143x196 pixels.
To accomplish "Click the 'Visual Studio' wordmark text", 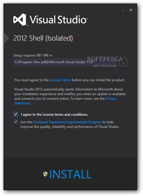I will tap(59, 19).
